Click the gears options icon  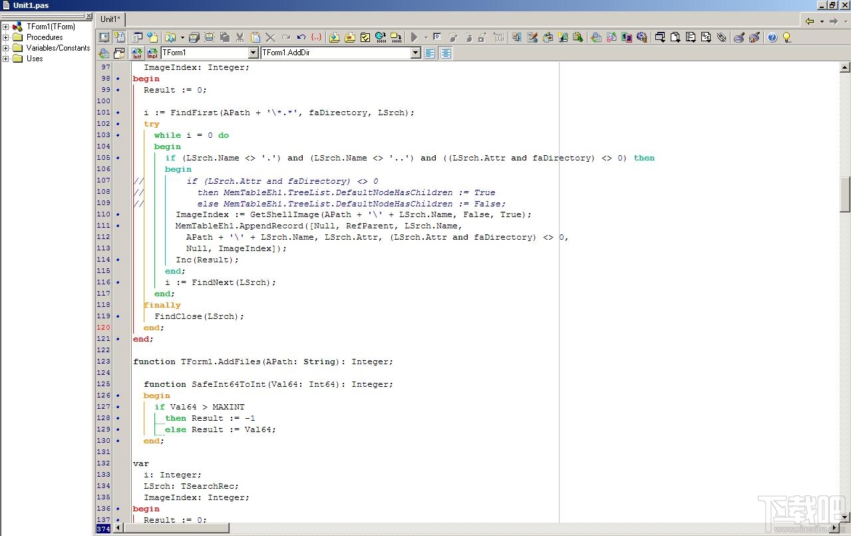641,37
